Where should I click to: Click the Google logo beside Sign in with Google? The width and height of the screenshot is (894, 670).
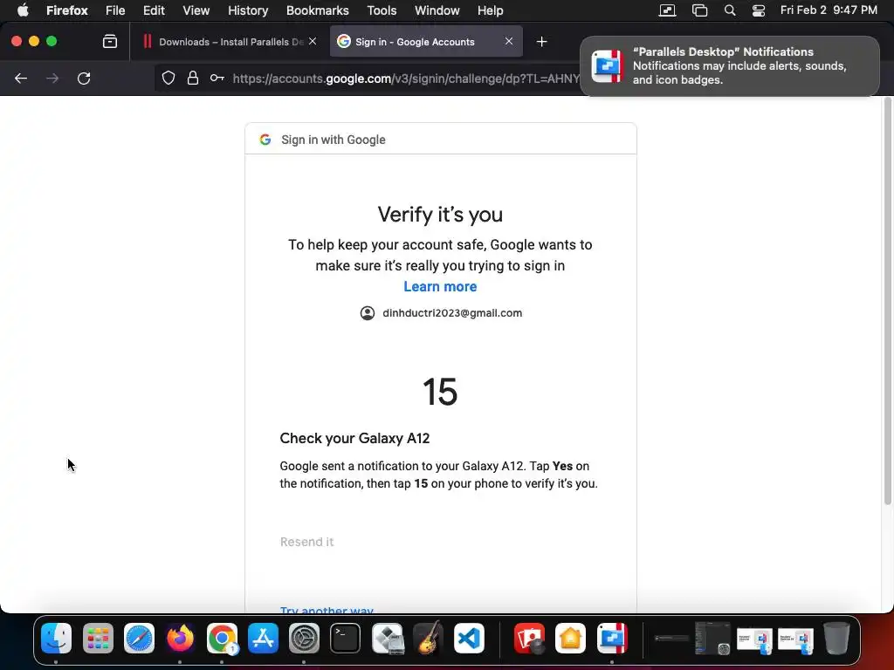(265, 140)
